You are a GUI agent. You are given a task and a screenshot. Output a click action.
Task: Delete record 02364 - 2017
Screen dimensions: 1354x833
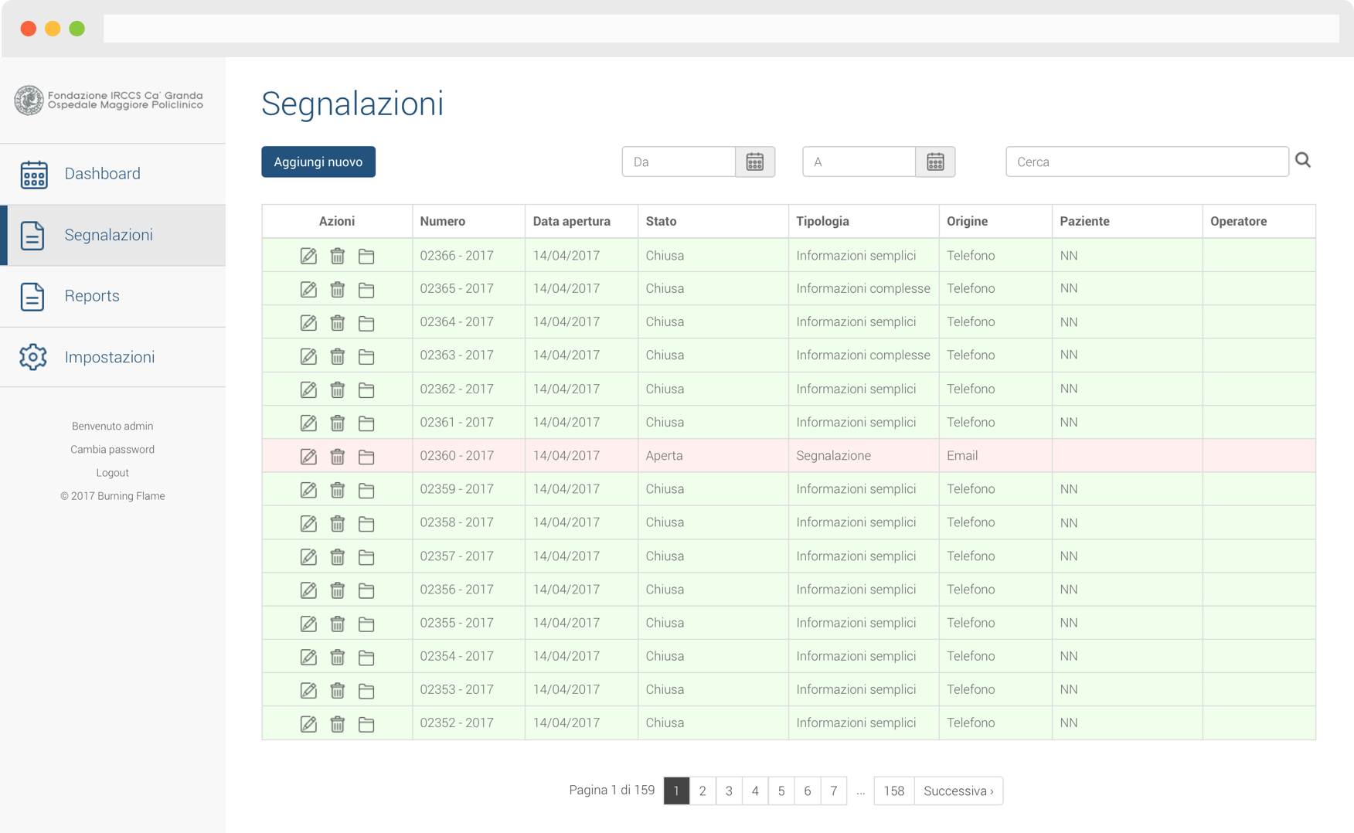click(337, 322)
